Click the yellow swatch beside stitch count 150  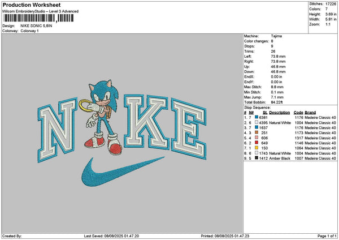click(257, 148)
